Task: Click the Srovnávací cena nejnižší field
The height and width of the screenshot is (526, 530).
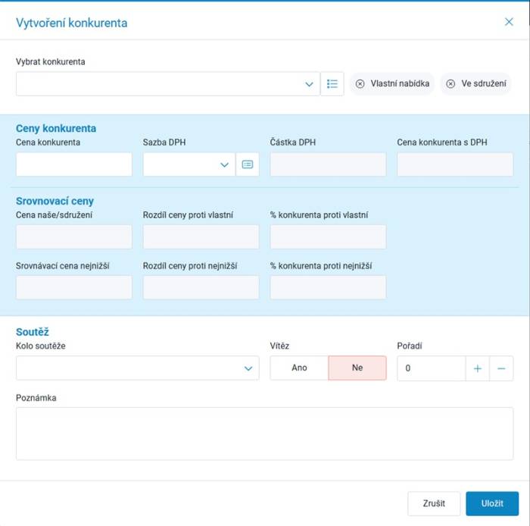Action: [x=74, y=287]
